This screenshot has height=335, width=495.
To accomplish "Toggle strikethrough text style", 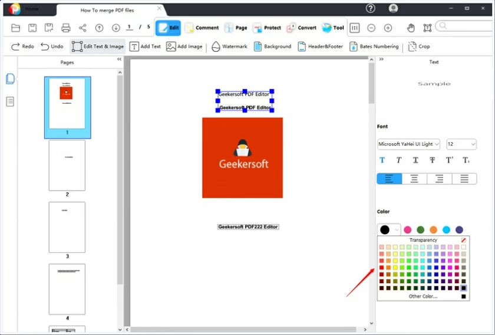I will pyautogui.click(x=432, y=160).
